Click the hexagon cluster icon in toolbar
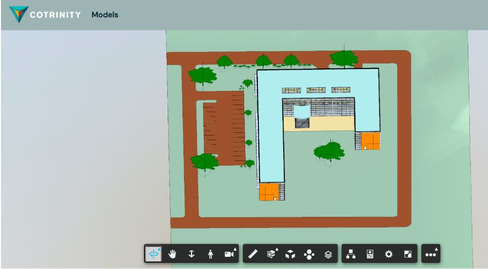This screenshot has width=488, height=269. 309,254
